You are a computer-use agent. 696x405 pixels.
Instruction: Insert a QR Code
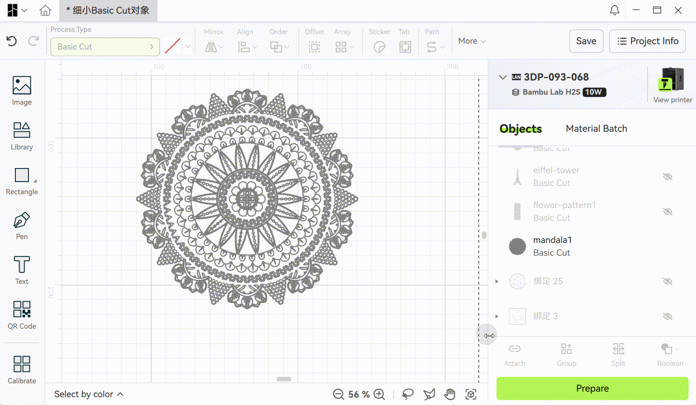click(21, 315)
